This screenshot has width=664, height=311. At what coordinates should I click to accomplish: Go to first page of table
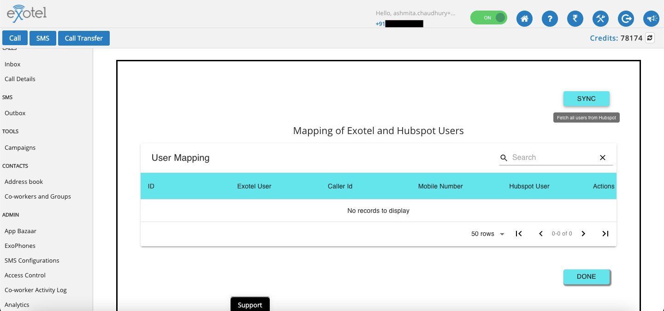(x=519, y=234)
